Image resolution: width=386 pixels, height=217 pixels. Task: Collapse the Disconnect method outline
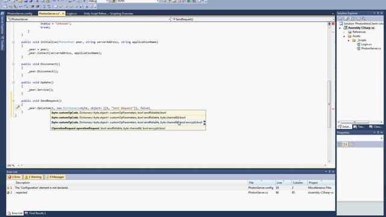click(x=13, y=64)
